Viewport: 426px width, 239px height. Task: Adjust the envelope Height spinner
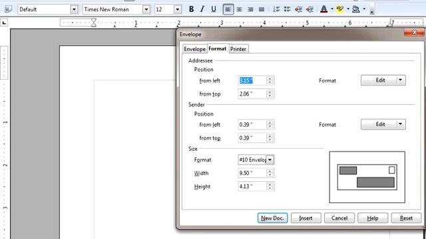[270, 187]
